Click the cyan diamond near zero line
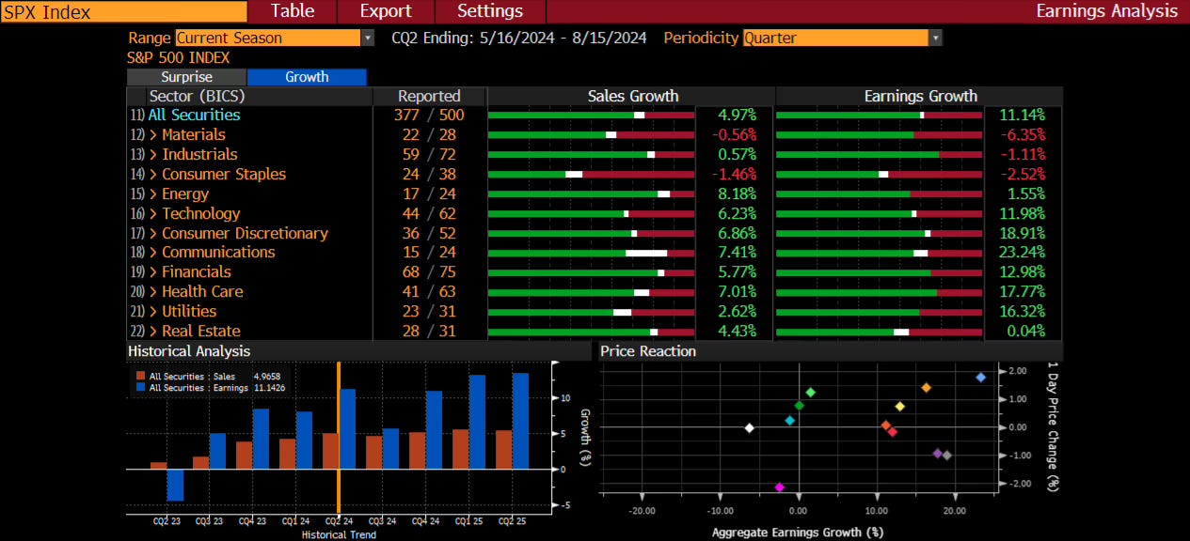 click(789, 421)
